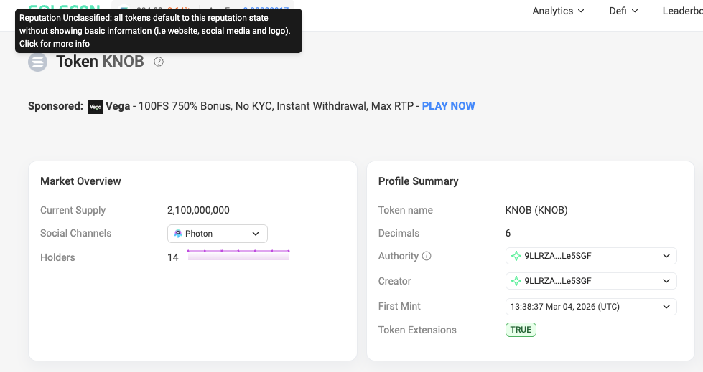The image size is (703, 372).
Task: Go to the Leaderboard menu item
Action: pos(681,11)
